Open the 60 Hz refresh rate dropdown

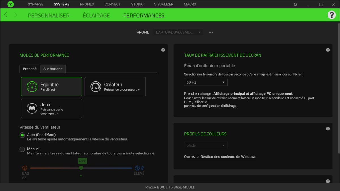(x=206, y=82)
